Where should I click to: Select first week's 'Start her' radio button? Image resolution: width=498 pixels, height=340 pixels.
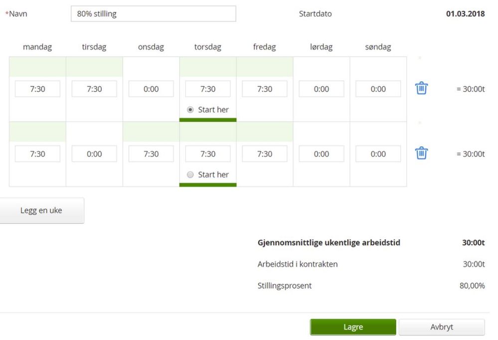tap(190, 110)
